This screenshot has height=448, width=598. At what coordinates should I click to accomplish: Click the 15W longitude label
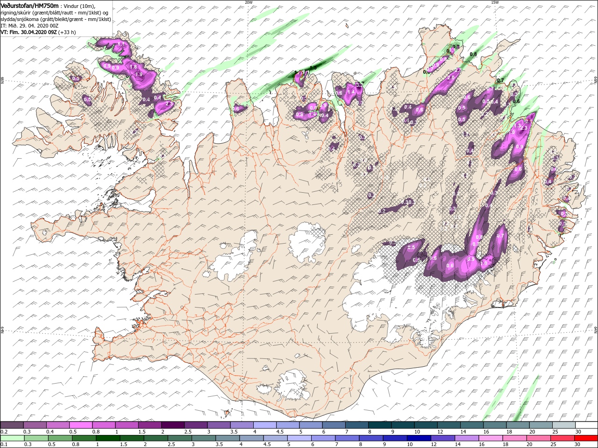[x=495, y=2]
